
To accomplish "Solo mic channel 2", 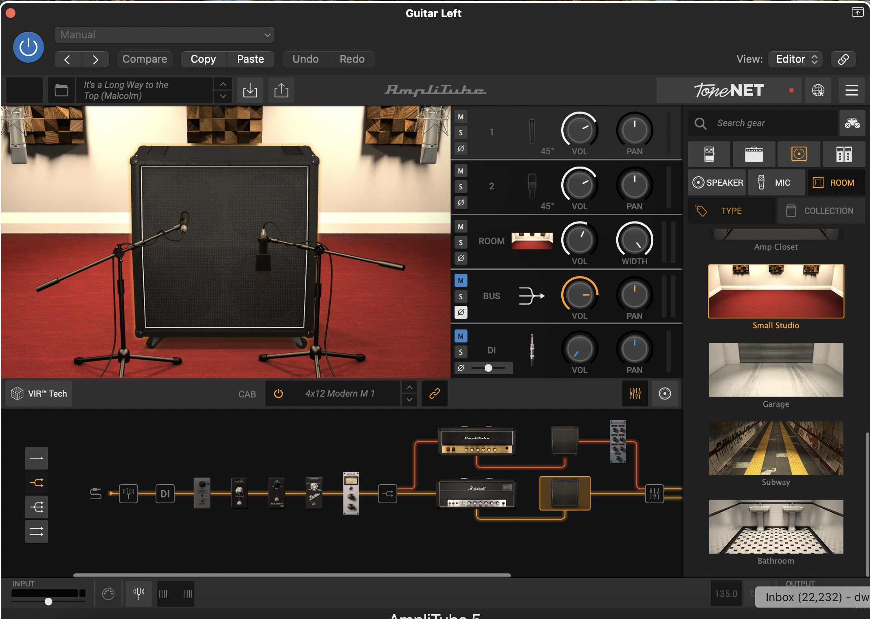I will click(x=461, y=187).
